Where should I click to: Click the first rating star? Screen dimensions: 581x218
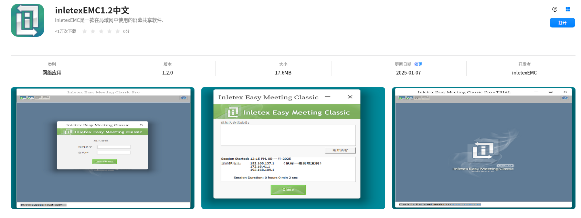[x=85, y=31]
